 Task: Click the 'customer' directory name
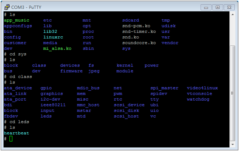pyautogui.click(x=15, y=43)
